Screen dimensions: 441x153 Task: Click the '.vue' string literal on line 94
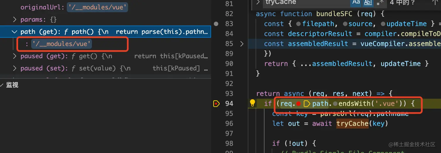386,103
